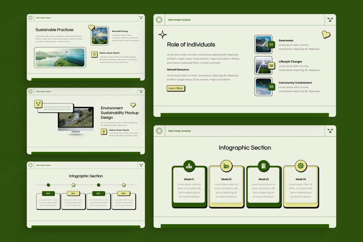This screenshot has width=363, height=242.
Task: Select the 01 badge next to Awareness
Action: coord(271,44)
